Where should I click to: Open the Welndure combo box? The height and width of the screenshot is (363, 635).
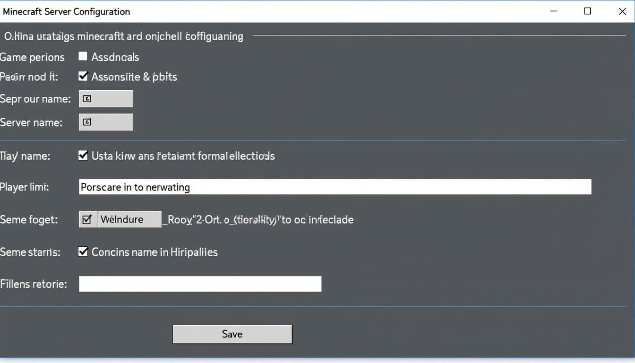tap(129, 219)
